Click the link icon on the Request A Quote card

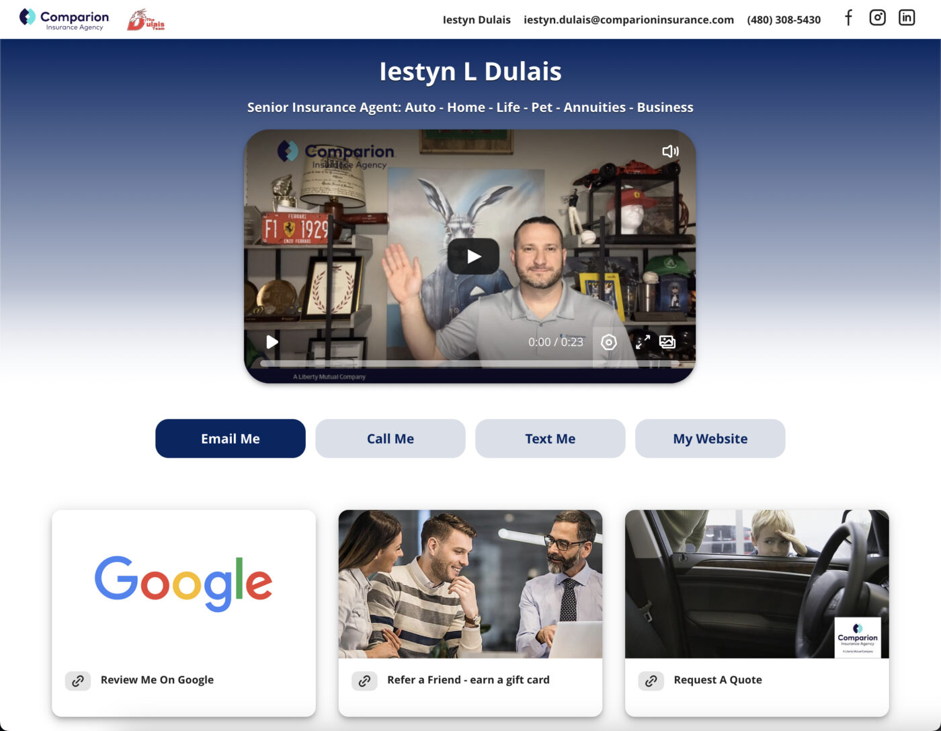click(x=651, y=681)
